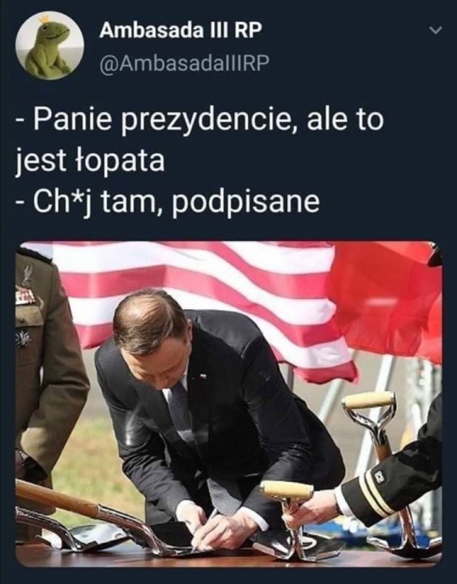Open the Ambasada III RP display name
Image resolution: width=457 pixels, height=584 pixels.
tap(180, 30)
